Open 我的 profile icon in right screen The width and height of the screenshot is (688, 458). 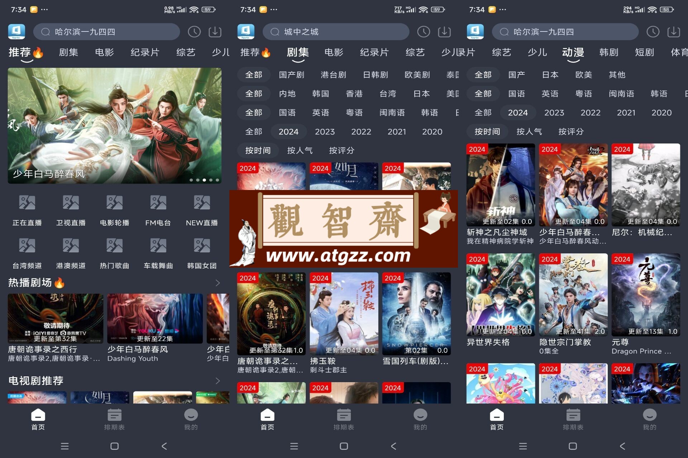point(649,415)
